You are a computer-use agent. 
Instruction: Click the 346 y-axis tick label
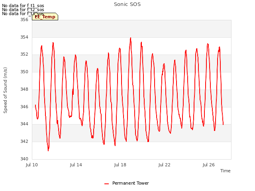(24, 107)
